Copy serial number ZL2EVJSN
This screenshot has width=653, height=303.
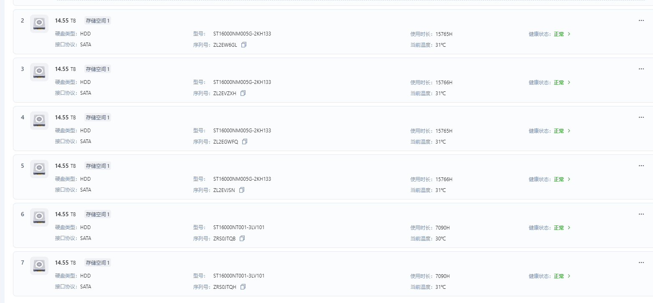tap(242, 190)
